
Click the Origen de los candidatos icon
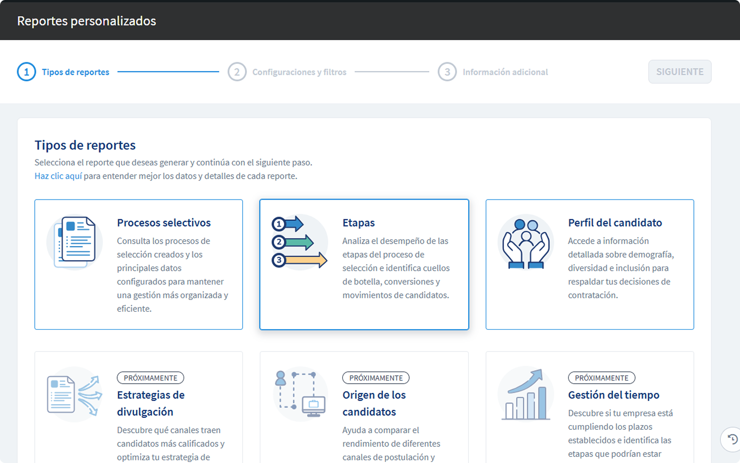coord(300,394)
